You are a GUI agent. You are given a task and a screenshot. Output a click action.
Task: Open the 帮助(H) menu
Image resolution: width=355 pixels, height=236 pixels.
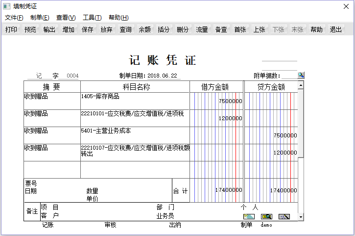(118, 18)
